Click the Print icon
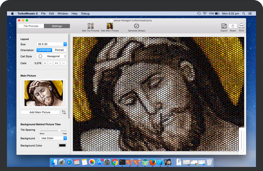The width and height of the screenshot is (263, 171). point(241,26)
